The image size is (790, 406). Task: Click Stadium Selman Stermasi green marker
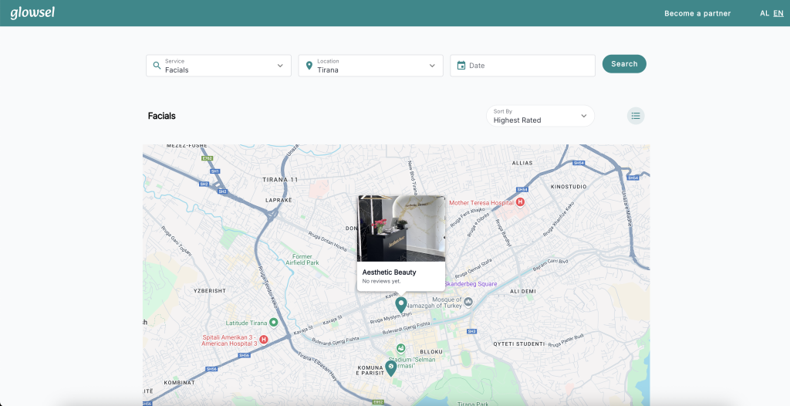400,348
